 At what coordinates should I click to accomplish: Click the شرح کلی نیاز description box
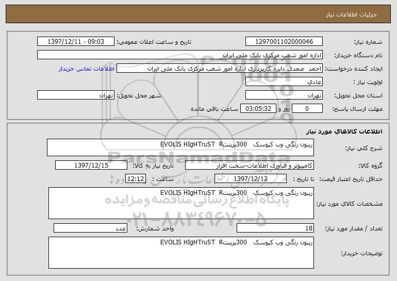pyautogui.click(x=180, y=147)
